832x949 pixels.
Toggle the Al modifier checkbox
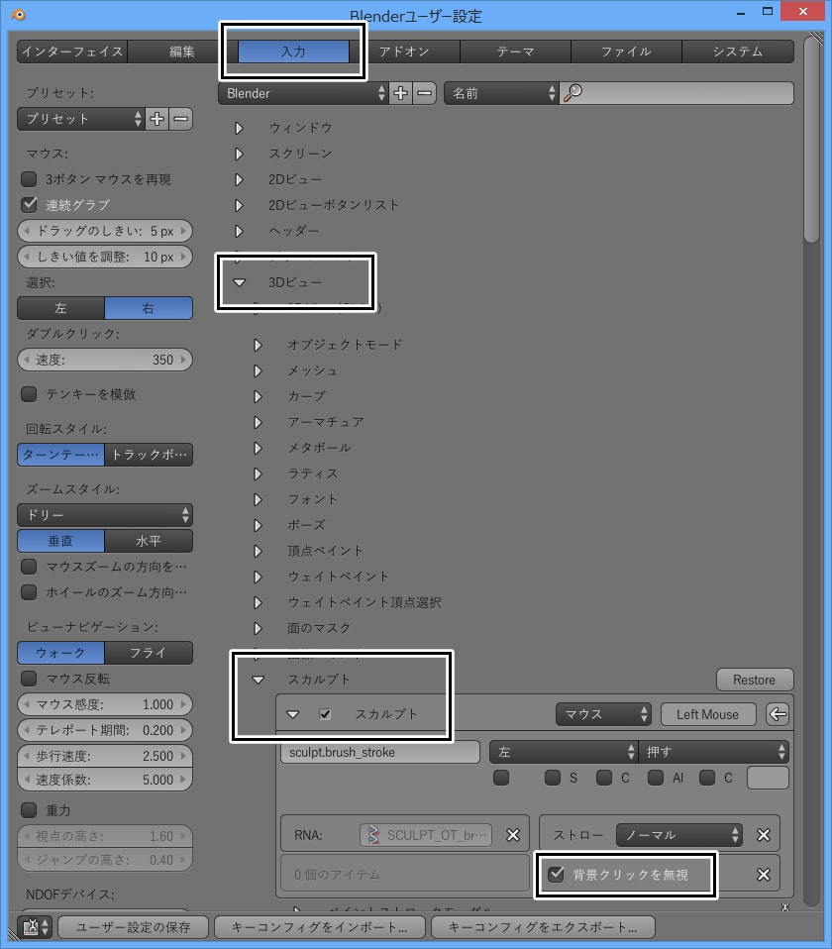coord(656,778)
